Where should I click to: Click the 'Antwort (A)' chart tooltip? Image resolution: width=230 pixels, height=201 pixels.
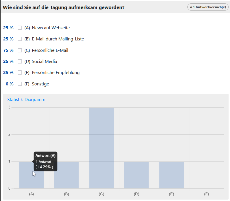pyautogui.click(x=45, y=161)
